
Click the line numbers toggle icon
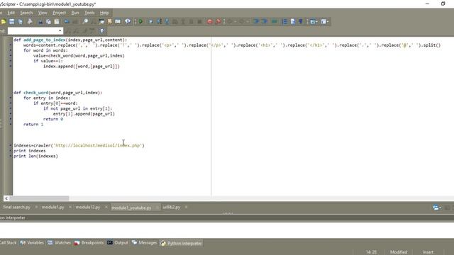tap(284, 22)
